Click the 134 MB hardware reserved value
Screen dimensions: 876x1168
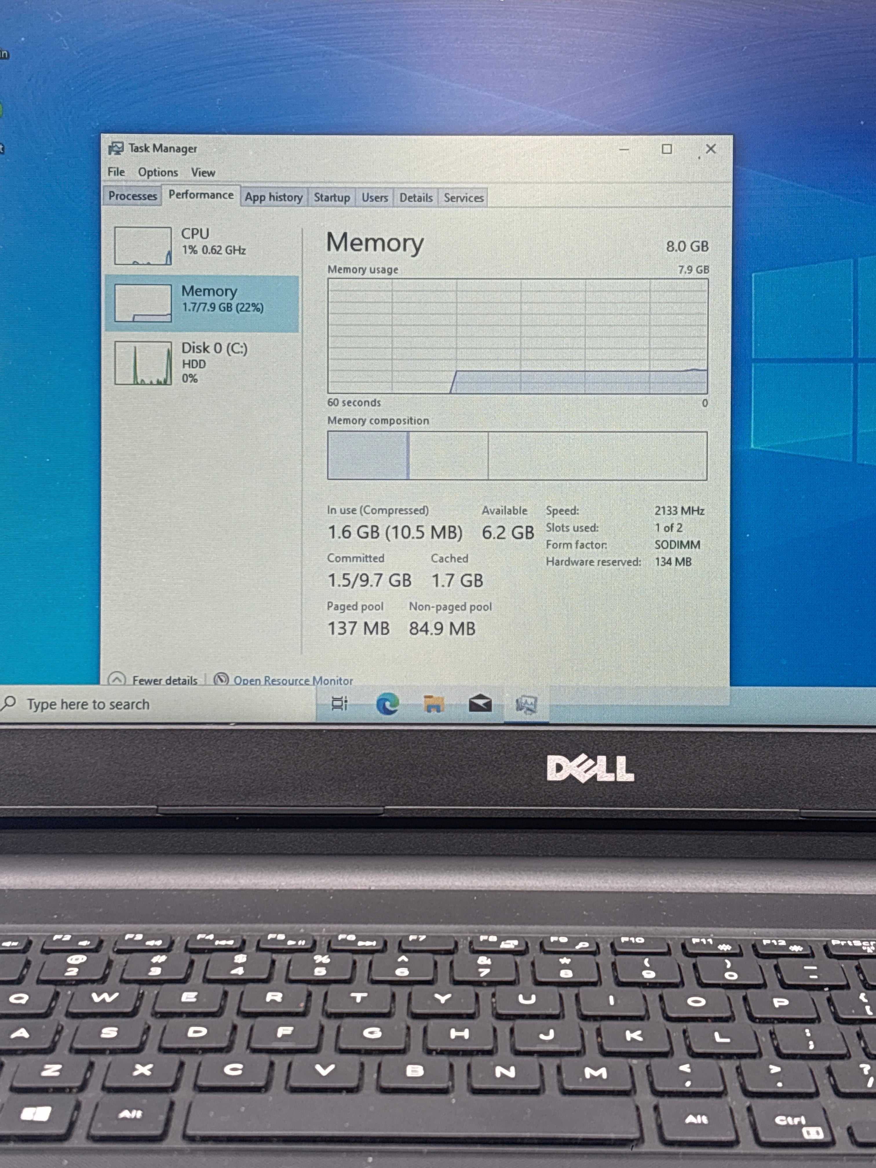[x=673, y=562]
